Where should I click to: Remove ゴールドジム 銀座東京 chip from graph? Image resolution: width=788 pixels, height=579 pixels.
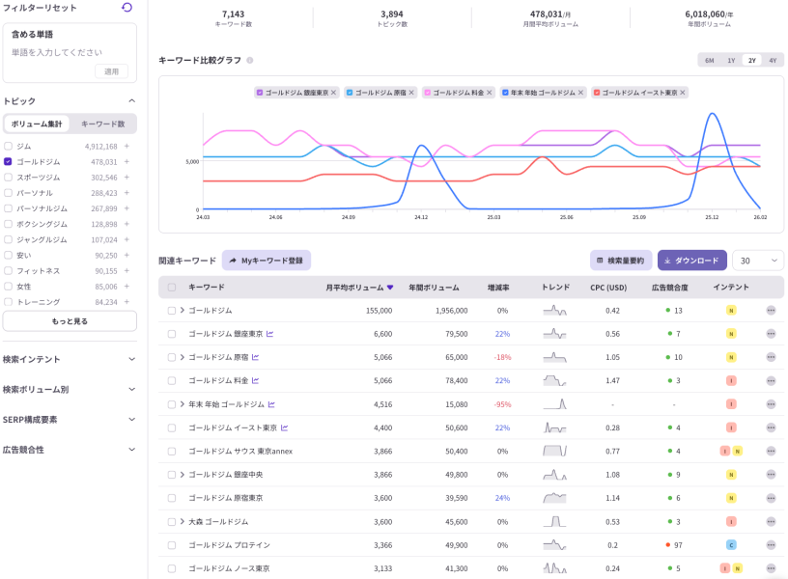tap(334, 93)
